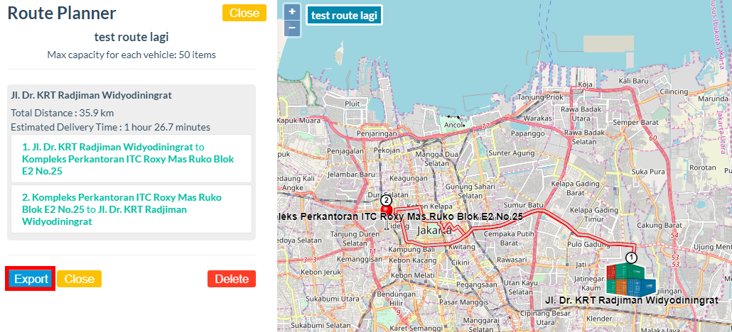
Task: Zoom in on the map
Action: point(291,13)
